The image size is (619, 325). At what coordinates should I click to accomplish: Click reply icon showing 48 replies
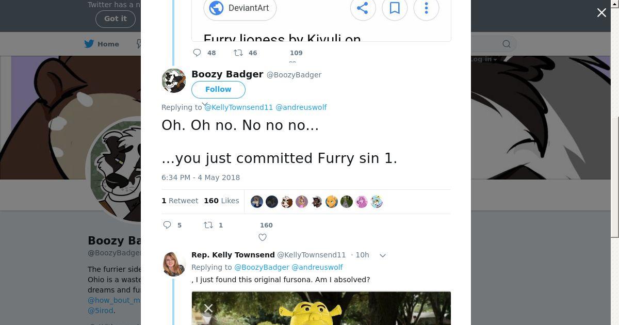click(x=197, y=53)
